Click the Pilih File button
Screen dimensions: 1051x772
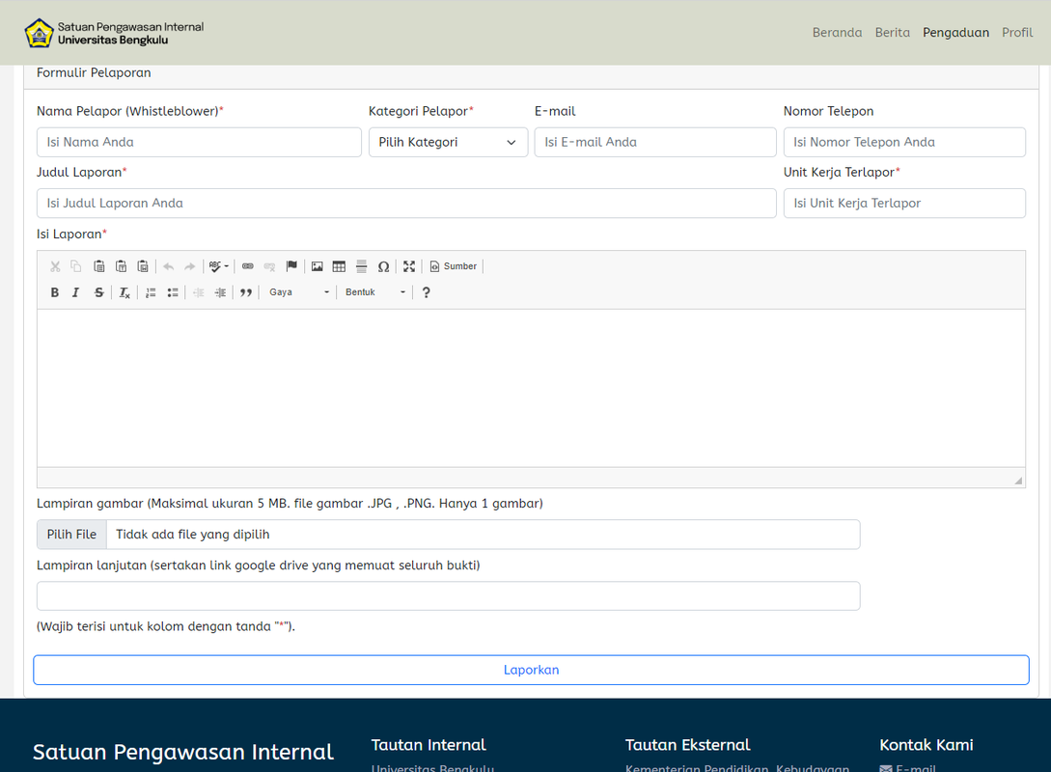tap(71, 535)
